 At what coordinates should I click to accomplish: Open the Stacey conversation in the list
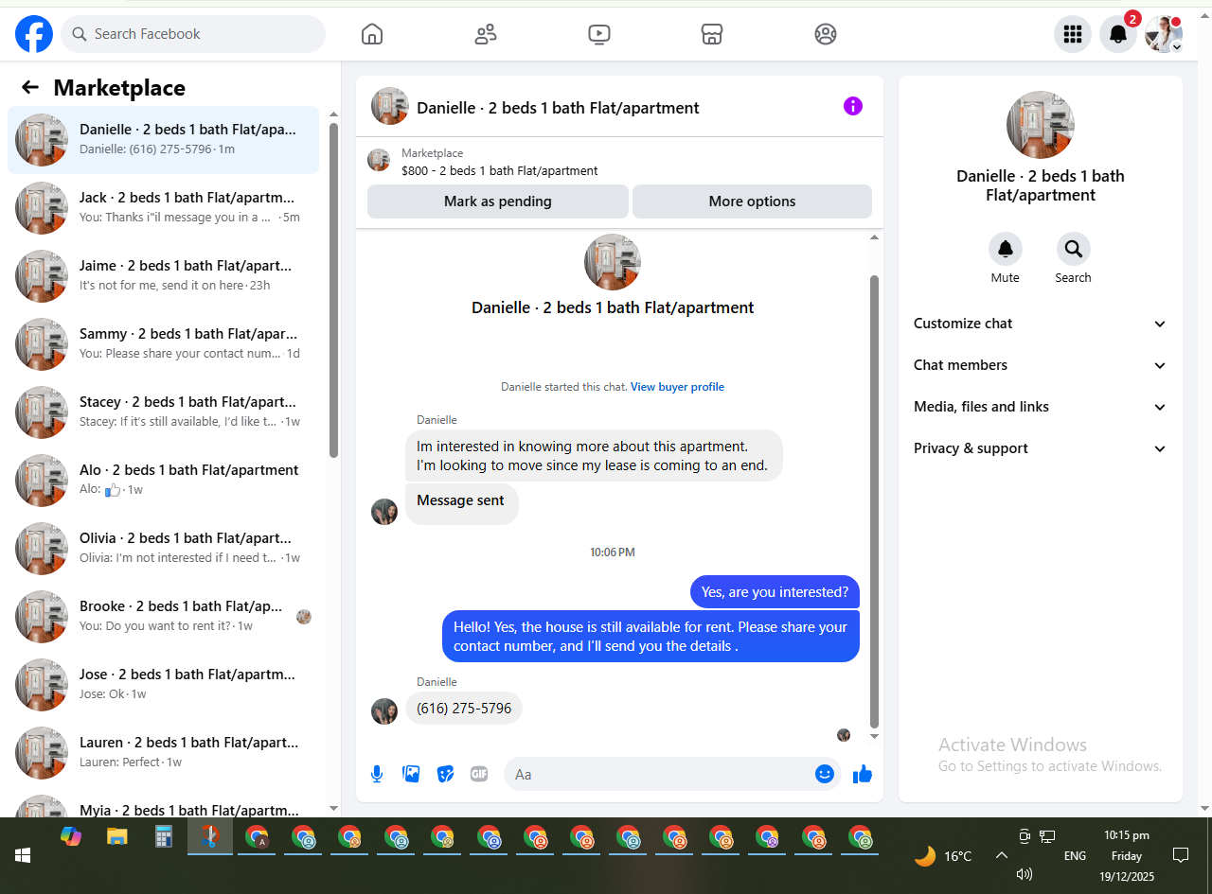point(164,412)
